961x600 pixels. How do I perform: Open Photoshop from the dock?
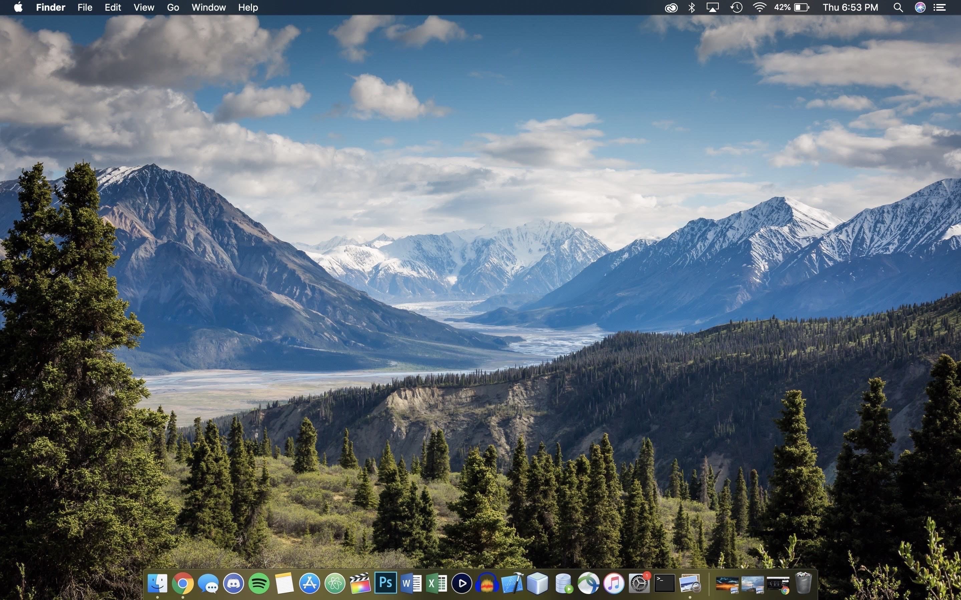(386, 583)
